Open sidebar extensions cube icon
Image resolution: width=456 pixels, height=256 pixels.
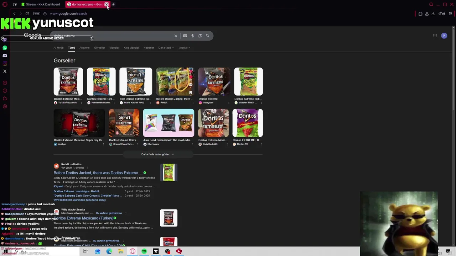coord(5,98)
